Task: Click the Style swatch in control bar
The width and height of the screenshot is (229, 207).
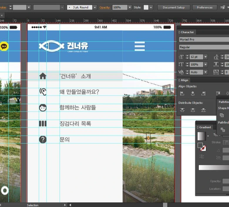Action: coord(146,7)
